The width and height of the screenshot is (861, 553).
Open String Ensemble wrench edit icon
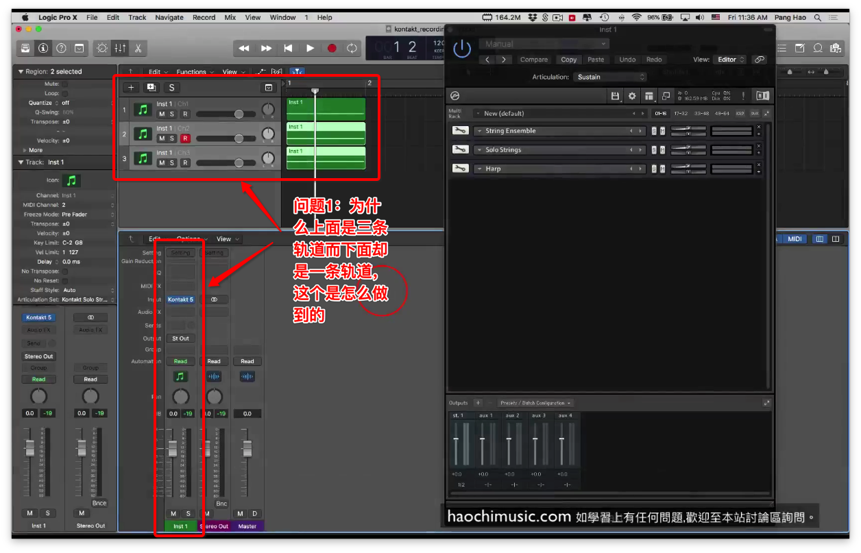tap(460, 131)
